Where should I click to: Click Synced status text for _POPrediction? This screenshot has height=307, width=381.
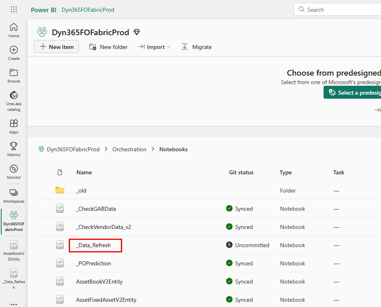(x=244, y=263)
